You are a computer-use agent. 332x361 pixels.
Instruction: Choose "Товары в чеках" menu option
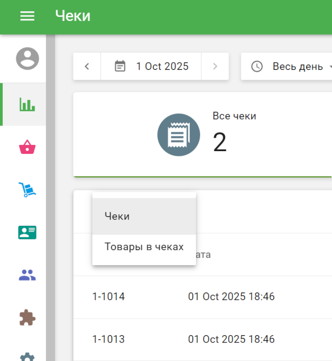click(x=144, y=247)
